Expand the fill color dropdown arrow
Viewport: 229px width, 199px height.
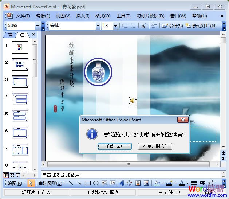click(163, 183)
